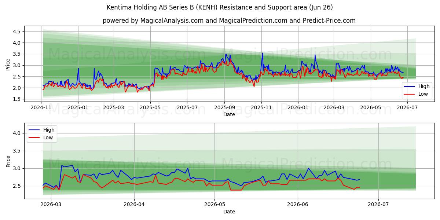Click the upper chart '2025-03' date label
The height and width of the screenshot is (220, 440).
pos(113,107)
